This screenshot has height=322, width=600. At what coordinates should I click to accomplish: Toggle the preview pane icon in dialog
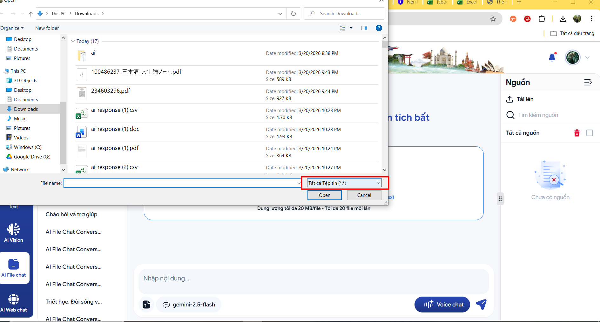[x=364, y=28]
